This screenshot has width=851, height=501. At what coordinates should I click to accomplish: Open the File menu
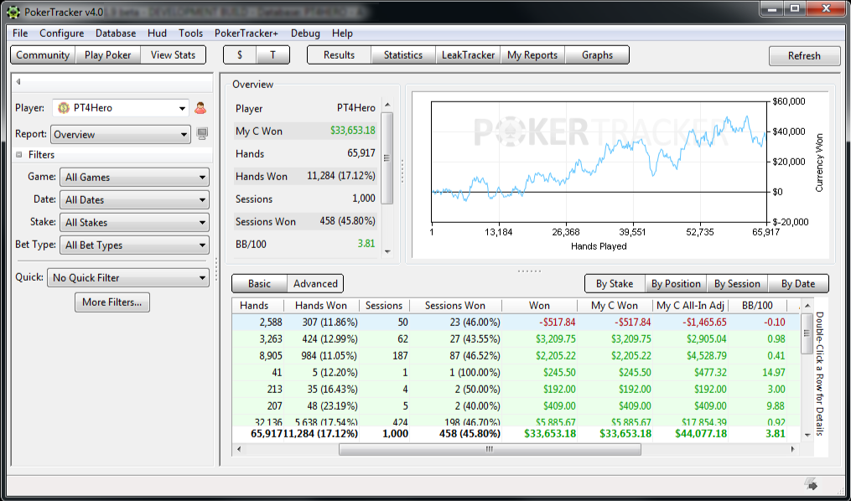(x=20, y=33)
